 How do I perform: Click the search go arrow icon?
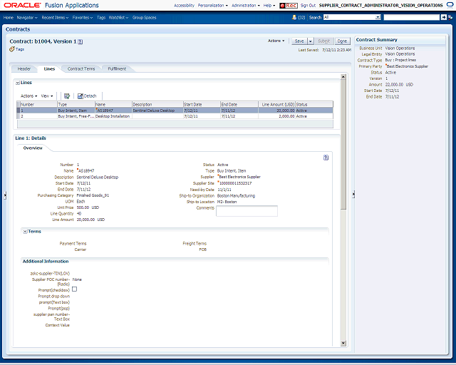[x=443, y=17]
